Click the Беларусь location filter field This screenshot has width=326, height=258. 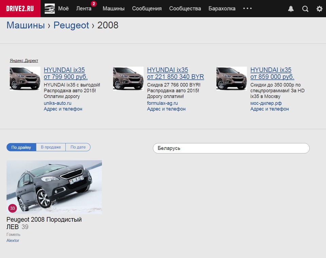point(231,148)
